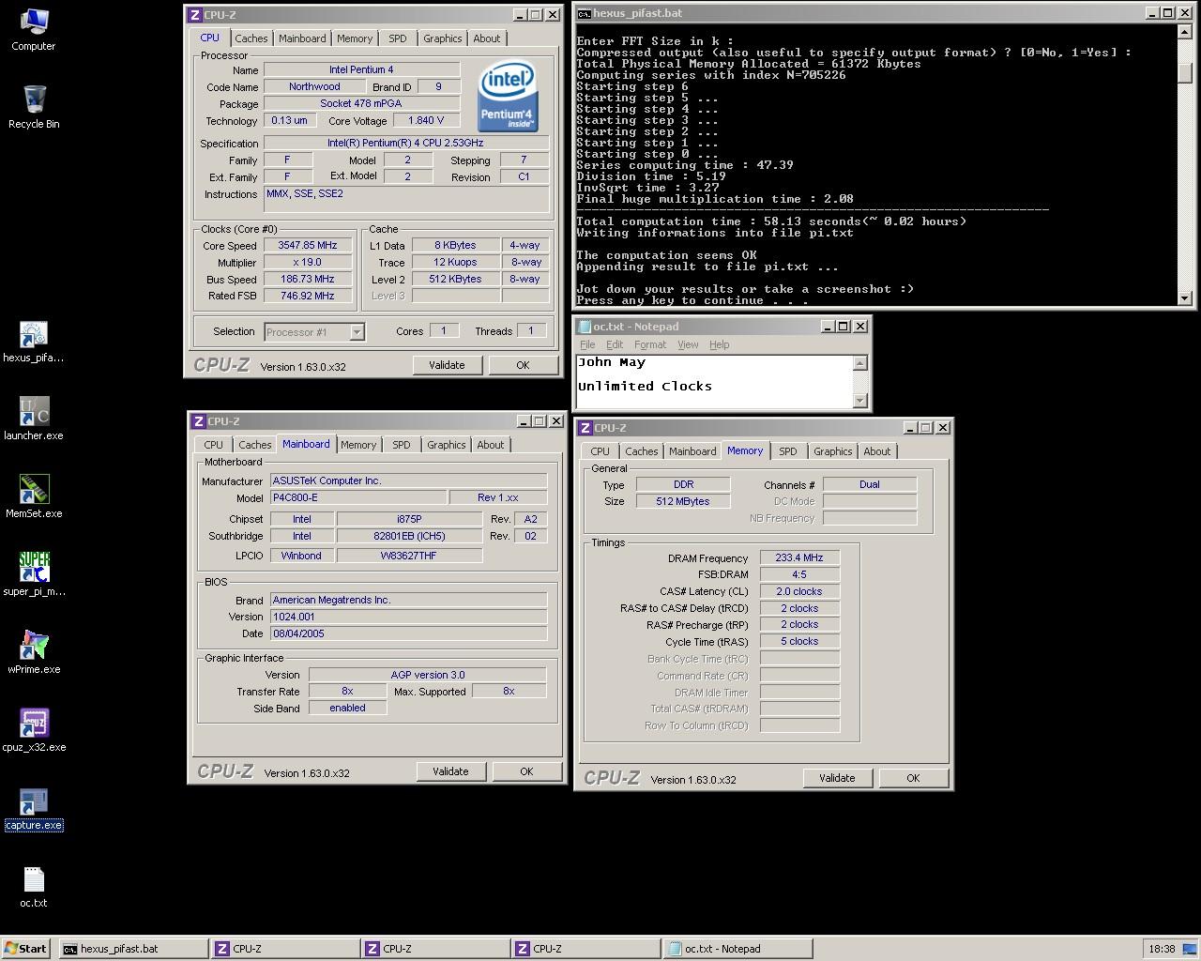1201x961 pixels.
Task: Select the oc.txt file on the desktop
Action: 34,887
